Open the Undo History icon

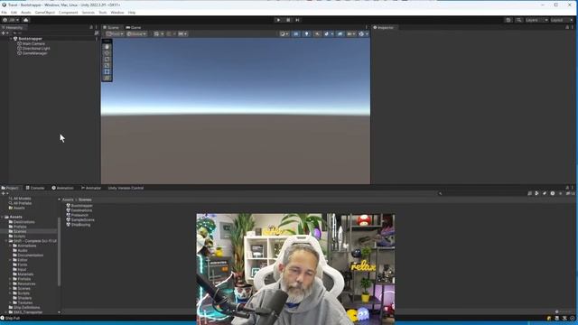[508, 20]
